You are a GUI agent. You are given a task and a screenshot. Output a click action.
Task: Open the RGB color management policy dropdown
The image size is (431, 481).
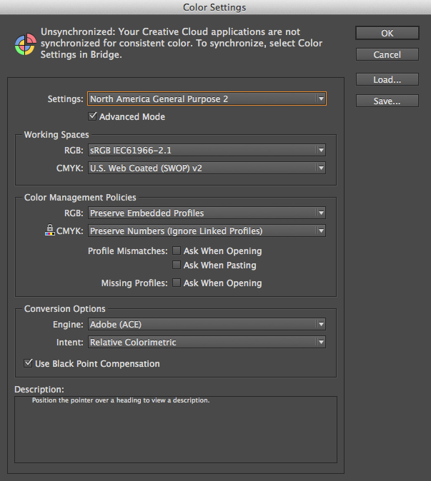pos(207,213)
